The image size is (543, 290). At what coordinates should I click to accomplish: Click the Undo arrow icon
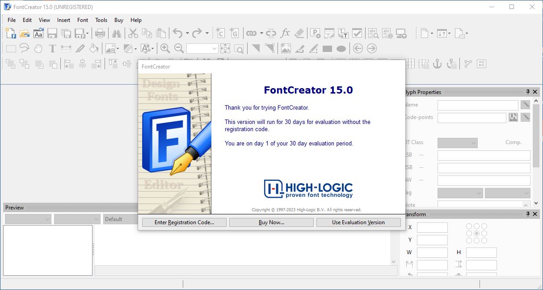pyautogui.click(x=177, y=33)
